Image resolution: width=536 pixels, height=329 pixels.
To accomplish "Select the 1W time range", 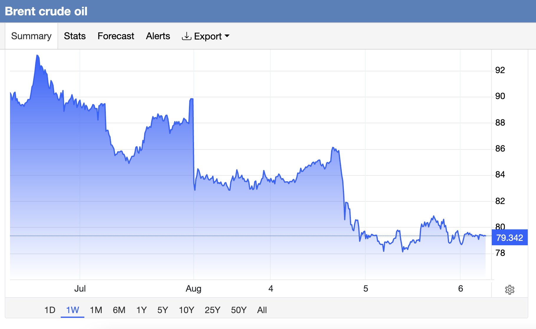I will [x=73, y=310].
